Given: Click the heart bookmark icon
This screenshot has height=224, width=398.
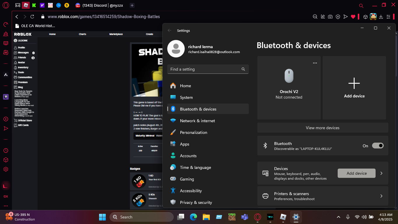Looking at the screenshot, I should [x=353, y=17].
